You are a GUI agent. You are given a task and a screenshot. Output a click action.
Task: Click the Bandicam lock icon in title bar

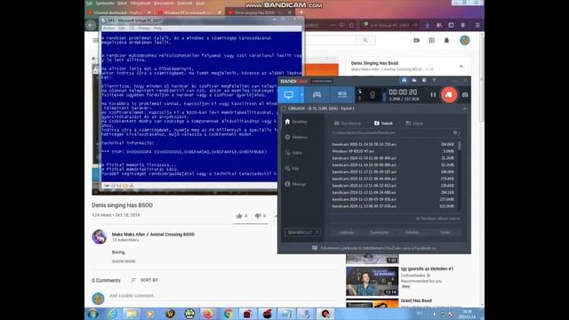(404, 80)
